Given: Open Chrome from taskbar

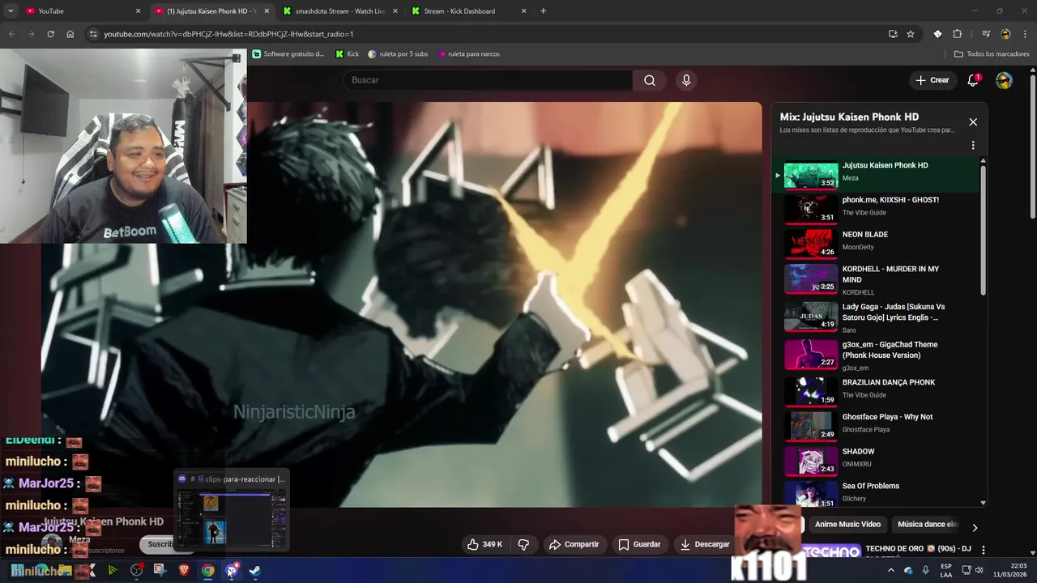Looking at the screenshot, I should click(x=207, y=570).
